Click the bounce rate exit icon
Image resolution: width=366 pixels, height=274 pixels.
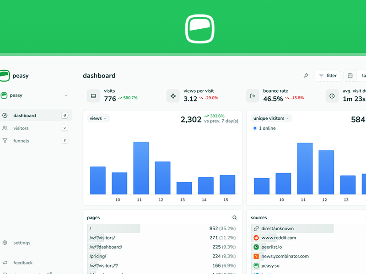click(x=253, y=96)
